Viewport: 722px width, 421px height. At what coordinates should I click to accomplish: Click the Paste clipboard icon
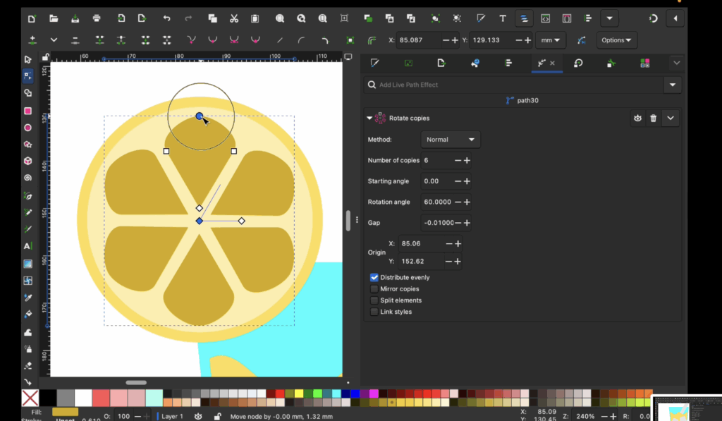pyautogui.click(x=255, y=18)
